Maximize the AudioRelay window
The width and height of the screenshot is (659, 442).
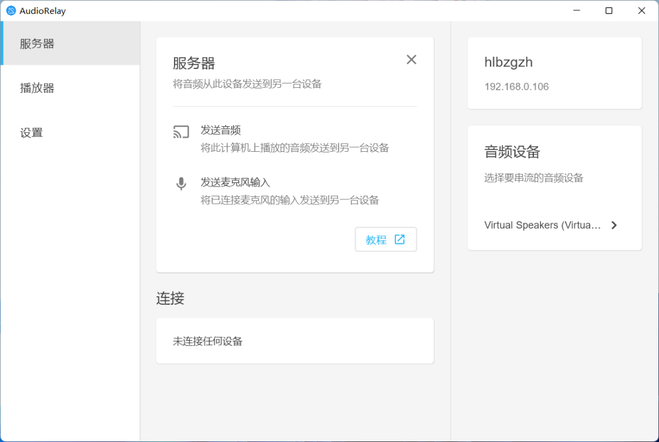coord(608,10)
